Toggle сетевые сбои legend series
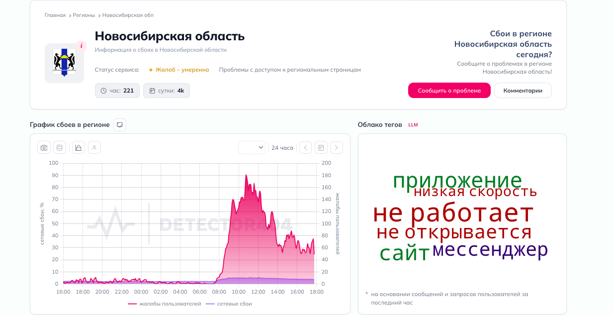 [x=229, y=304]
